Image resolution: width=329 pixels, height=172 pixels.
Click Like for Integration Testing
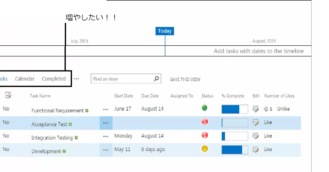click(x=268, y=136)
